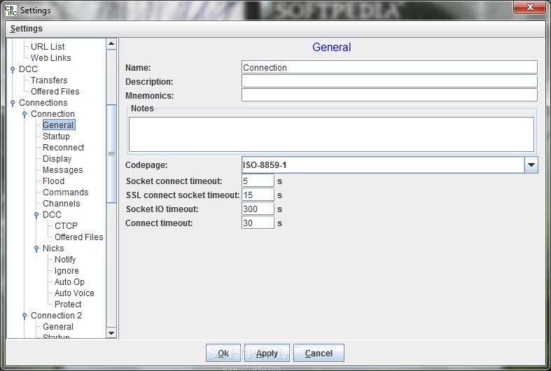Click the Cancel button
551x371 pixels.
tap(319, 353)
